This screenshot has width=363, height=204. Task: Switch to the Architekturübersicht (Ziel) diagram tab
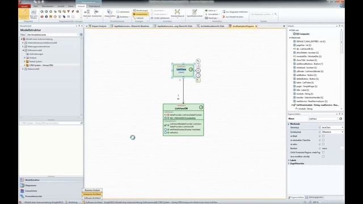pos(210,26)
